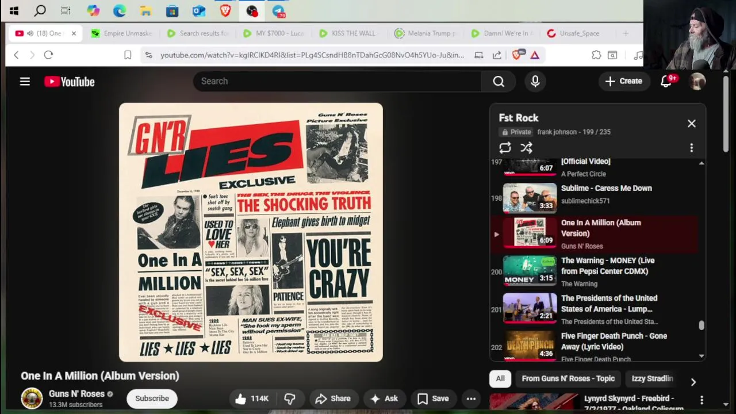Toggle shuffle playlist
Image resolution: width=736 pixels, height=414 pixels.
click(x=526, y=148)
